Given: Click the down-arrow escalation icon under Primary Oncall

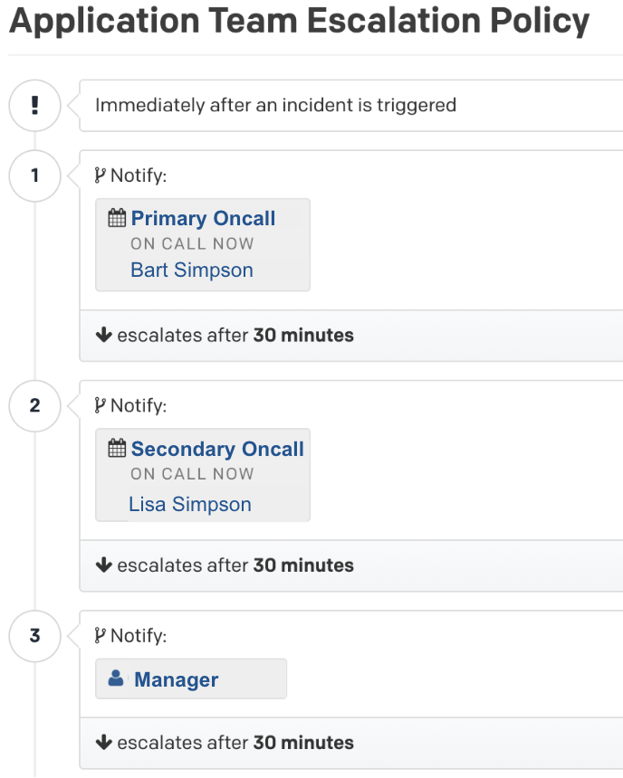Looking at the screenshot, I should pyautogui.click(x=103, y=336).
